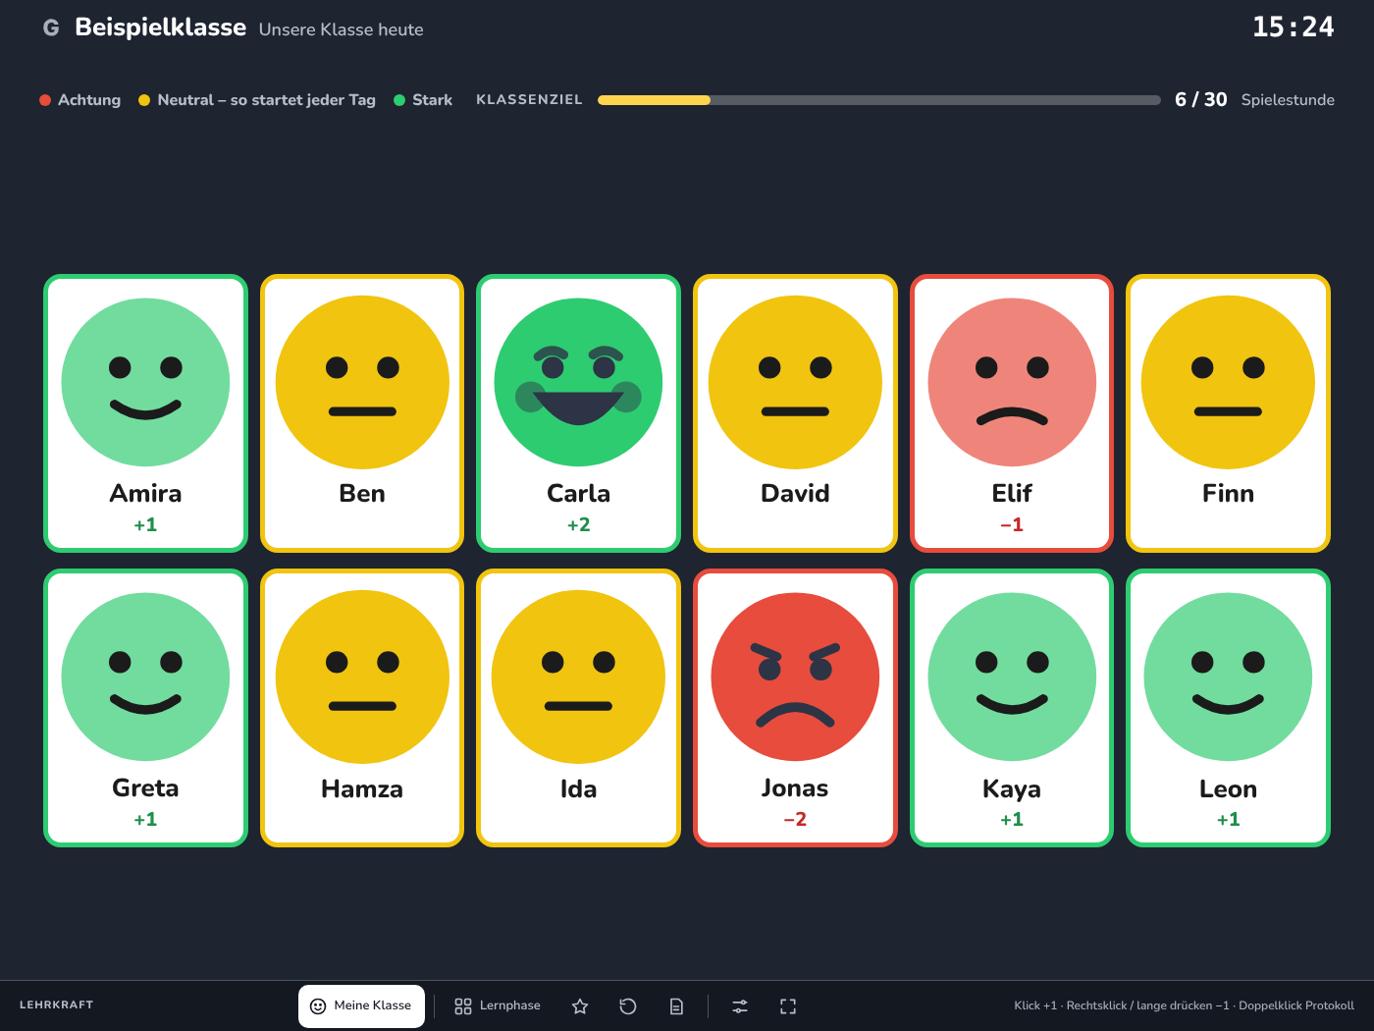The image size is (1374, 1031).
Task: Click the KLASSENZIEL label
Action: pyautogui.click(x=529, y=100)
